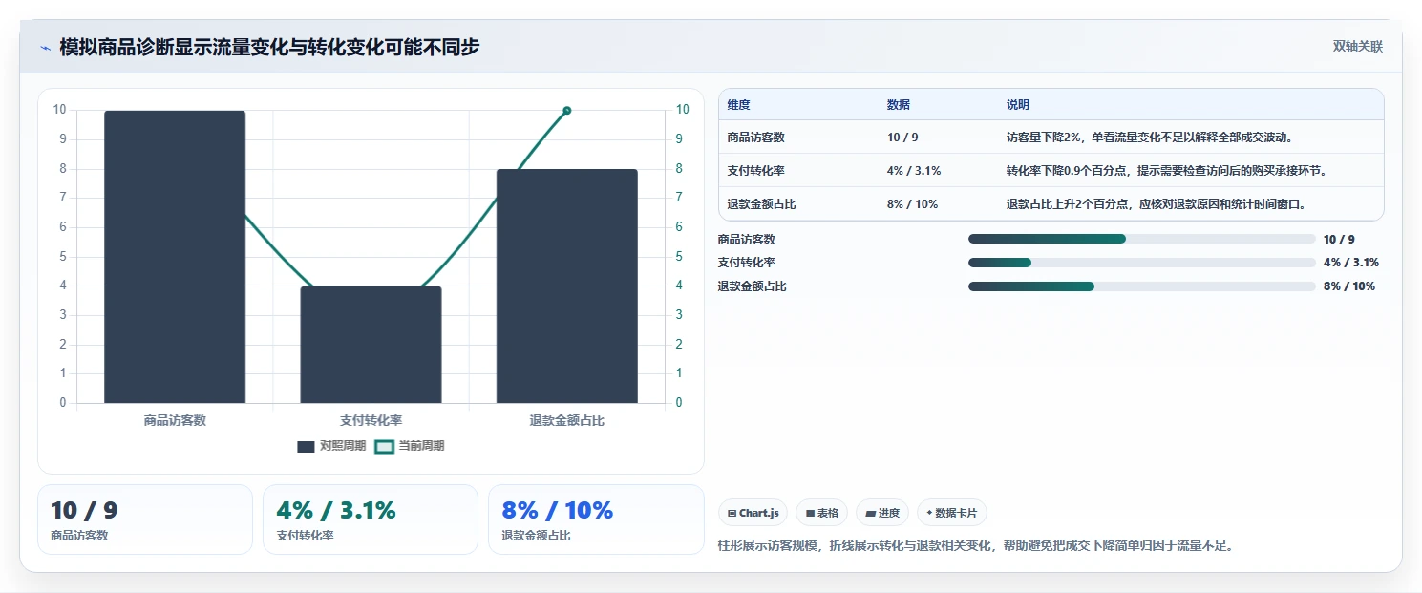Click the 10 / 9 value beside the first progress bar
Image resolution: width=1422 pixels, height=593 pixels.
(x=1339, y=240)
